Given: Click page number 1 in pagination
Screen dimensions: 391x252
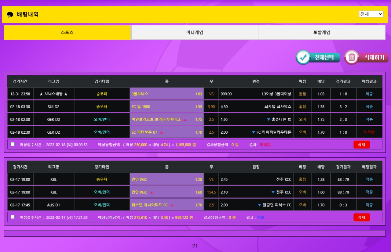Looking at the screenshot, I should coord(195,246).
